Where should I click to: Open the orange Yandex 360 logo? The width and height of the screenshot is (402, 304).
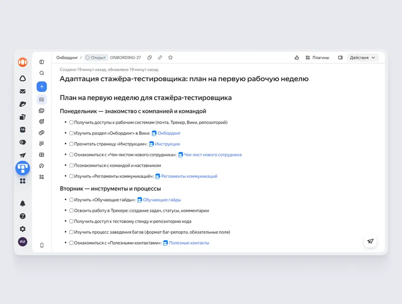23,62
